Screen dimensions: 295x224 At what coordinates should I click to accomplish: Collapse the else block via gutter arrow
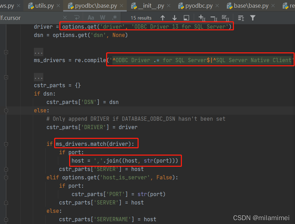6,110
